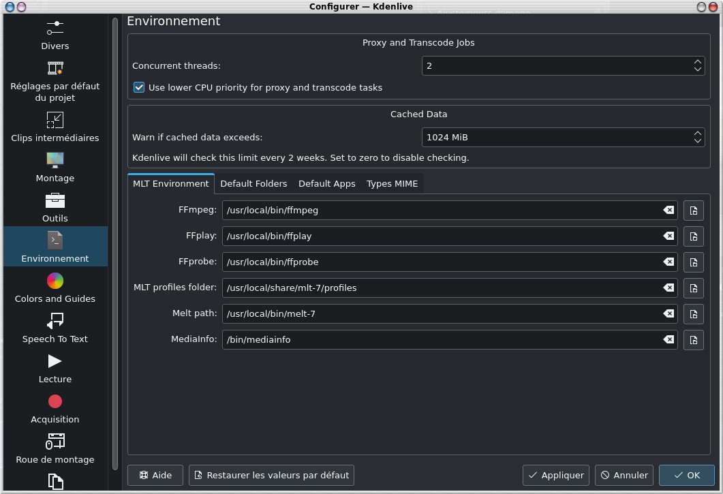Select the Environnement terminal icon

[x=55, y=241]
